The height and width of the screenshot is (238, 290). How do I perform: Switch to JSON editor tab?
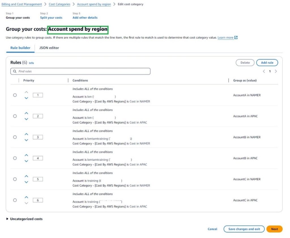click(49, 48)
